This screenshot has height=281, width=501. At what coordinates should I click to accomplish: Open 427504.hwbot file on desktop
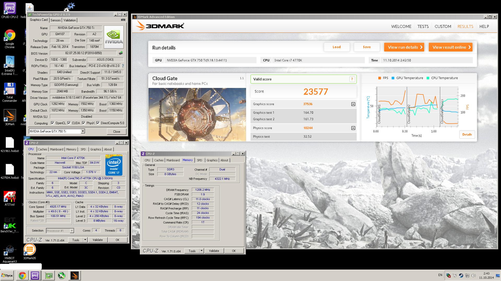[10, 171]
